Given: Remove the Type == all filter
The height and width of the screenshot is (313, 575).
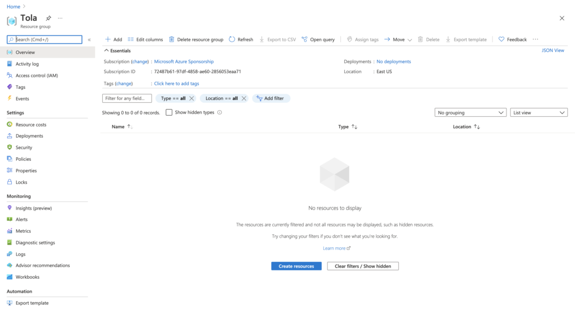Looking at the screenshot, I should pos(191,98).
